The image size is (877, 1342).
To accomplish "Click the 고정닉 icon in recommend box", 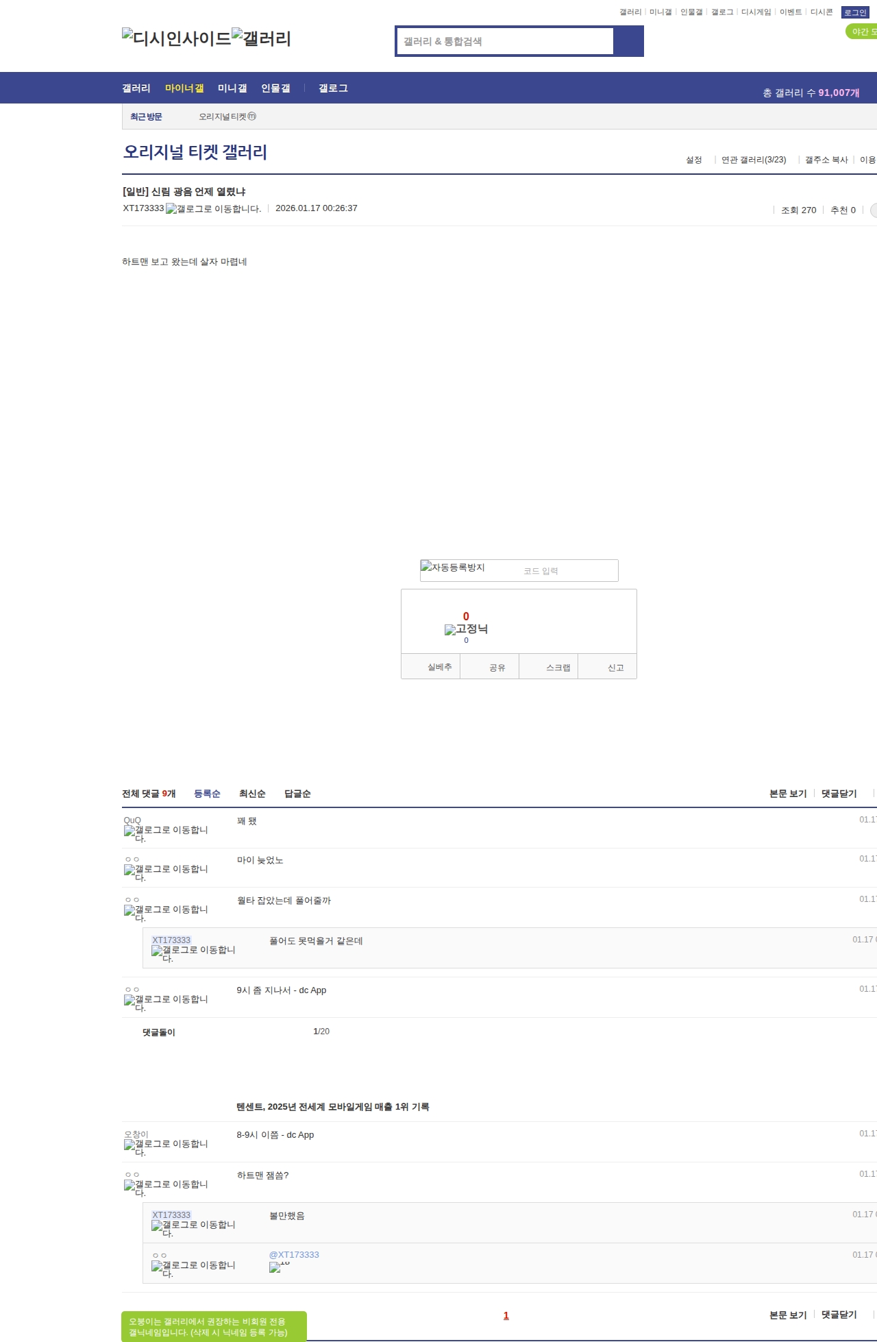I will [466, 629].
